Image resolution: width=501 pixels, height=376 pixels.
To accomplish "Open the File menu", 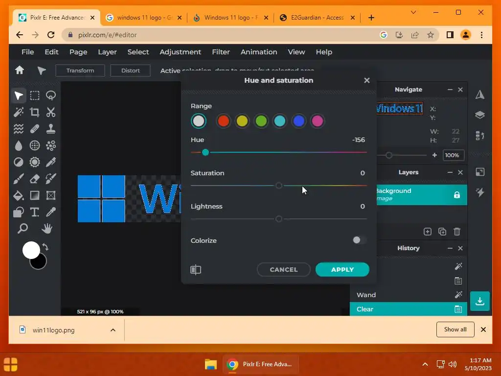I will tap(27, 52).
